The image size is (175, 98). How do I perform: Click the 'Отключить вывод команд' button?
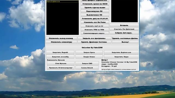pos(61,38)
